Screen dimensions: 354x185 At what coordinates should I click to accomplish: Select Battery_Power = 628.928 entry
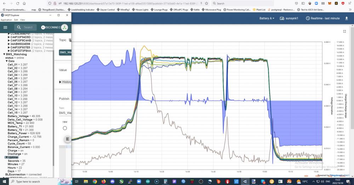[x=24, y=133]
